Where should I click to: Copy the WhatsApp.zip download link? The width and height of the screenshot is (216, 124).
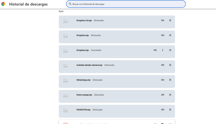[163, 80]
